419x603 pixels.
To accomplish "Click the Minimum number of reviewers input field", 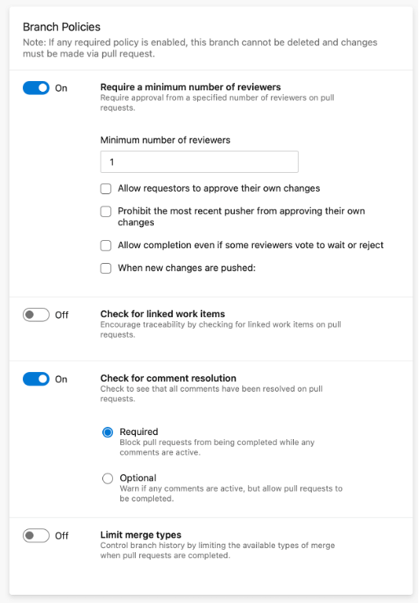I will [x=200, y=162].
